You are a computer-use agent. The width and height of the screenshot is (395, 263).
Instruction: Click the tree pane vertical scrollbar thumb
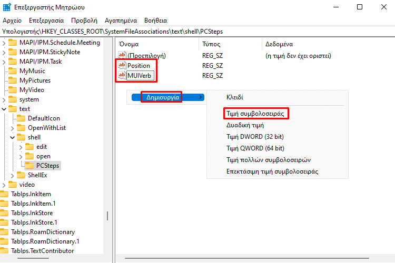tap(107, 216)
